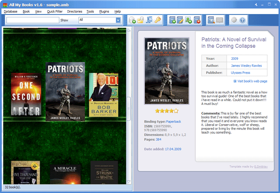Open the E.Dmitriev template author link

click(261, 167)
